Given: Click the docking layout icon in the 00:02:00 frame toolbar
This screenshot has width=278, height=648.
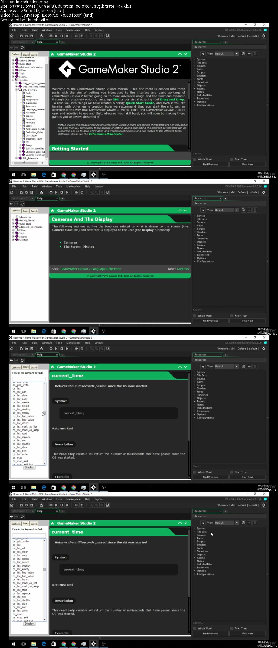Looking at the screenshot, I should [108, 349].
